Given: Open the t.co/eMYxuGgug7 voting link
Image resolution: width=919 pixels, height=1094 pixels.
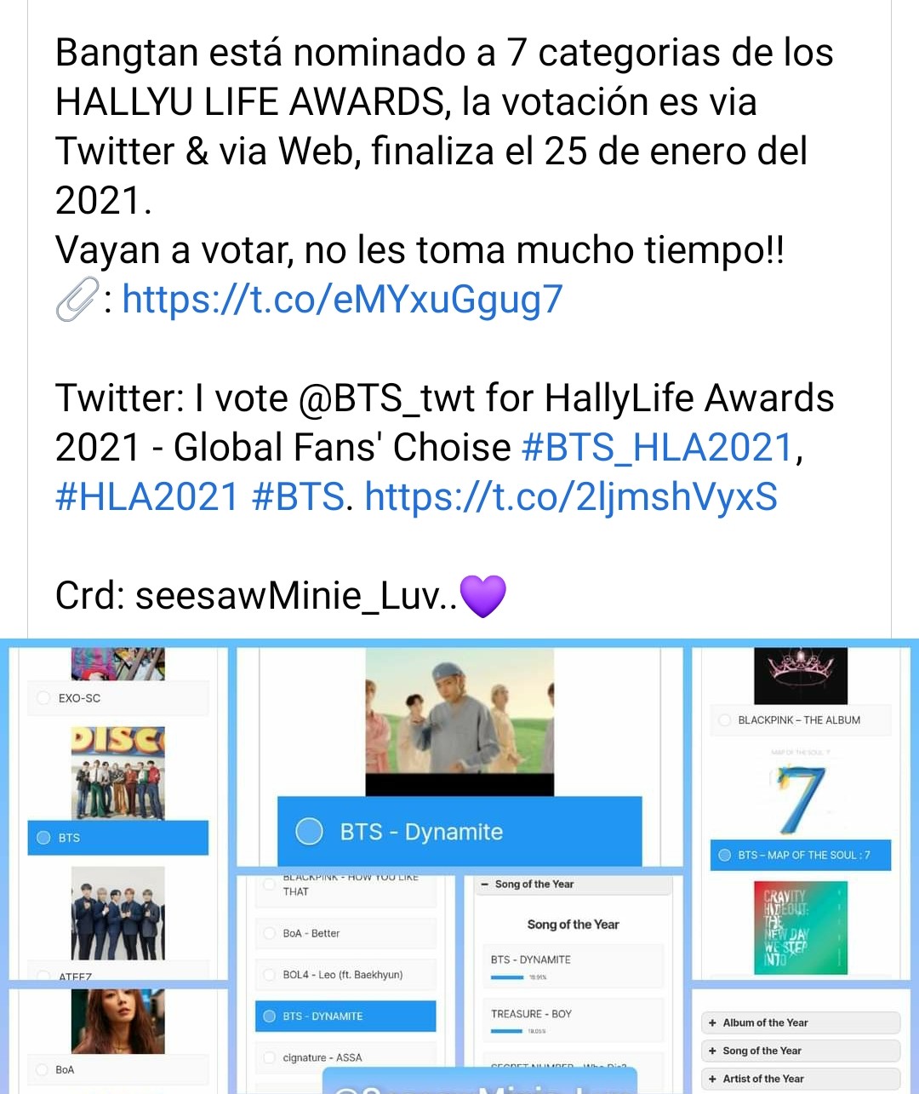Looking at the screenshot, I should 342,300.
